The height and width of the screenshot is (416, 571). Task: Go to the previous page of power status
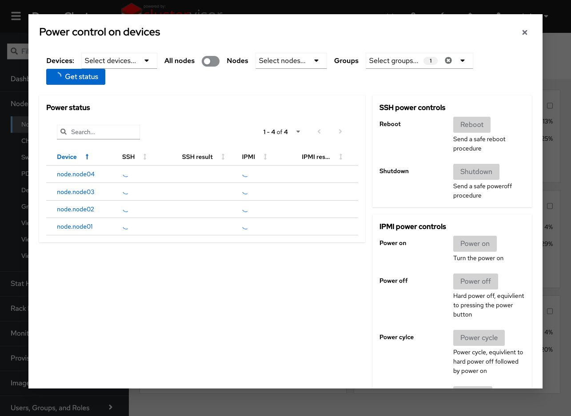(319, 131)
